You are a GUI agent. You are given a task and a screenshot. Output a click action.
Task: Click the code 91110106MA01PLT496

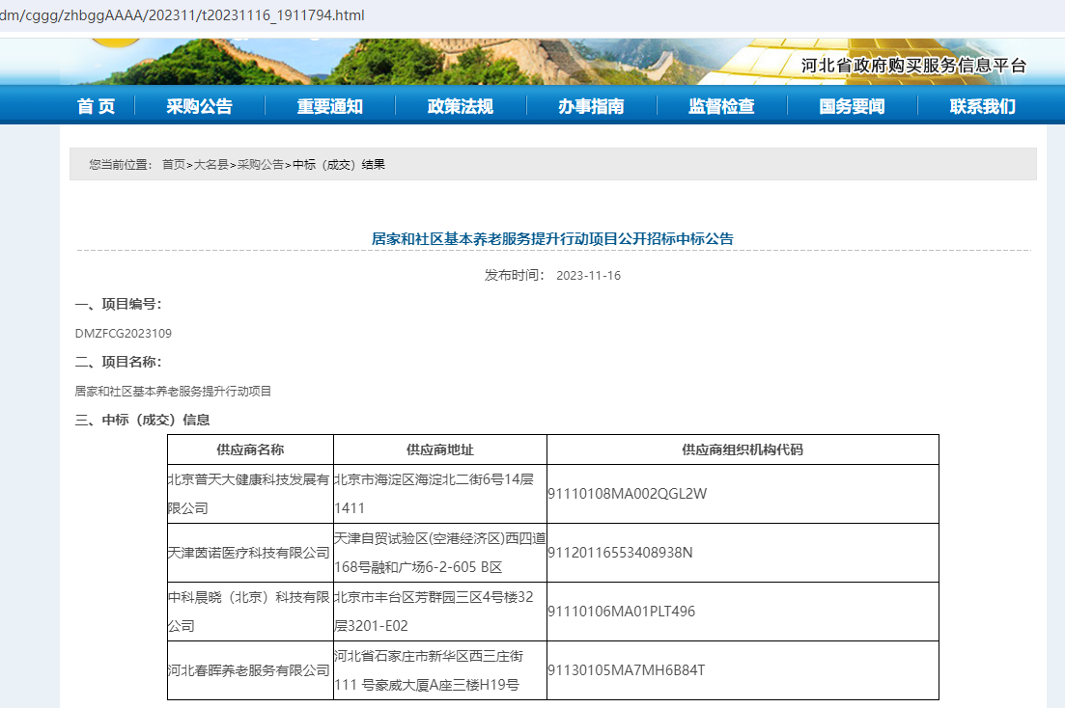tap(622, 612)
